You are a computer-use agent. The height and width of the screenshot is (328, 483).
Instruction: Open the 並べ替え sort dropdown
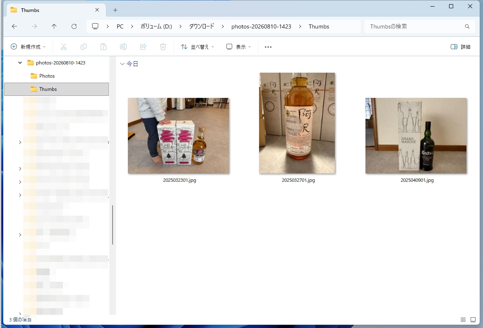tap(197, 47)
